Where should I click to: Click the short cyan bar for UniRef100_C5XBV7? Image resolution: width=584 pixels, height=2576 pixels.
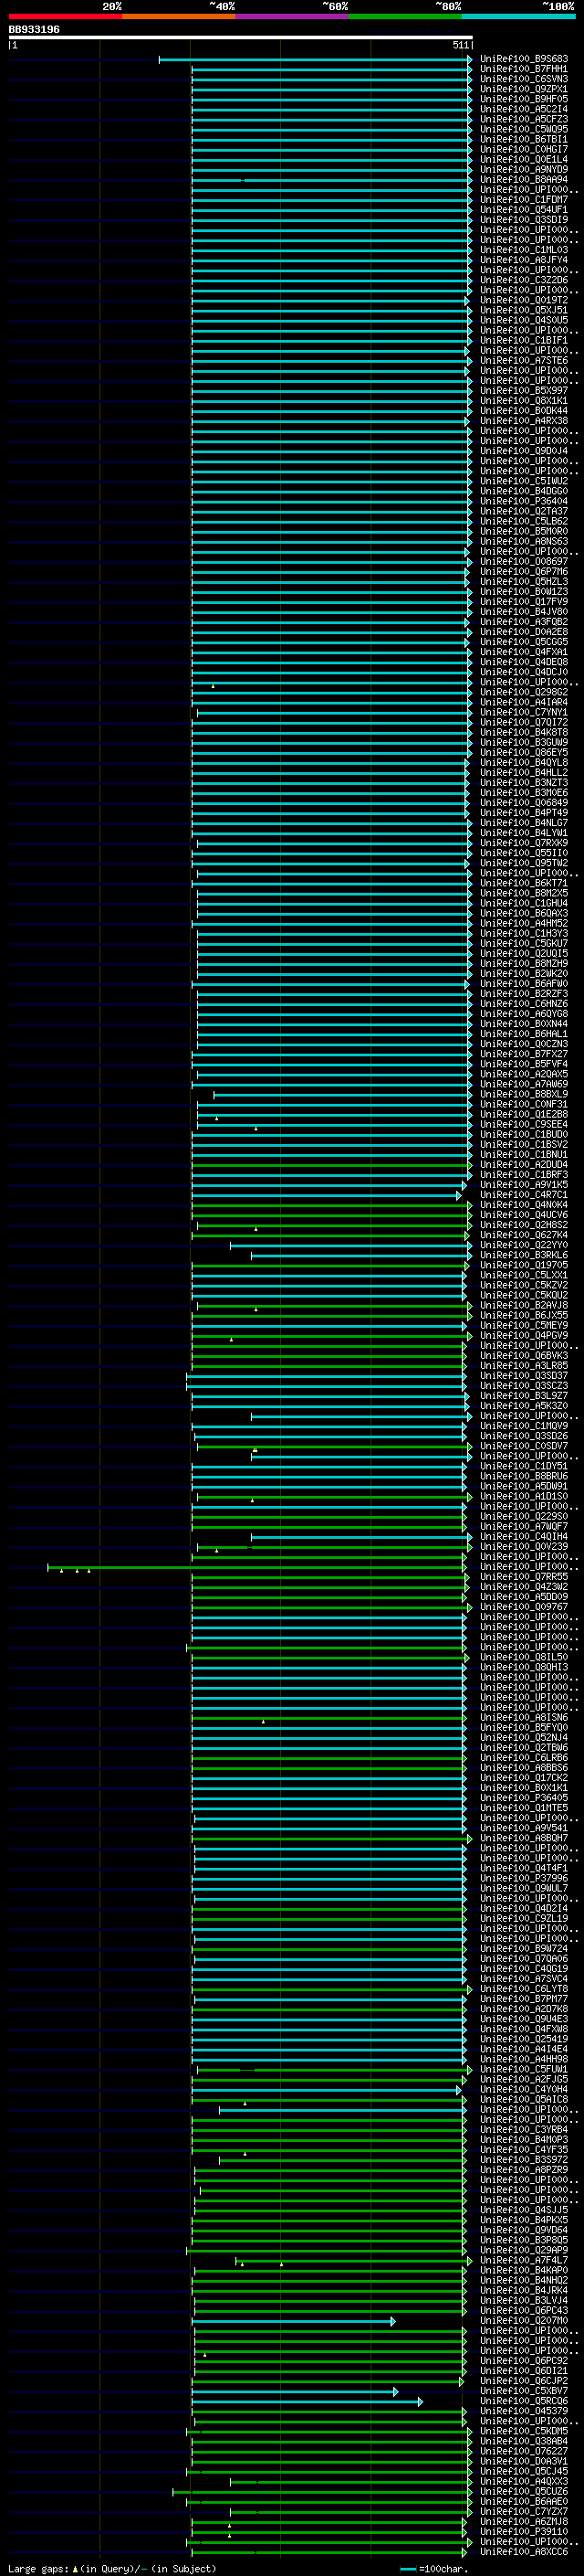tap(296, 2391)
